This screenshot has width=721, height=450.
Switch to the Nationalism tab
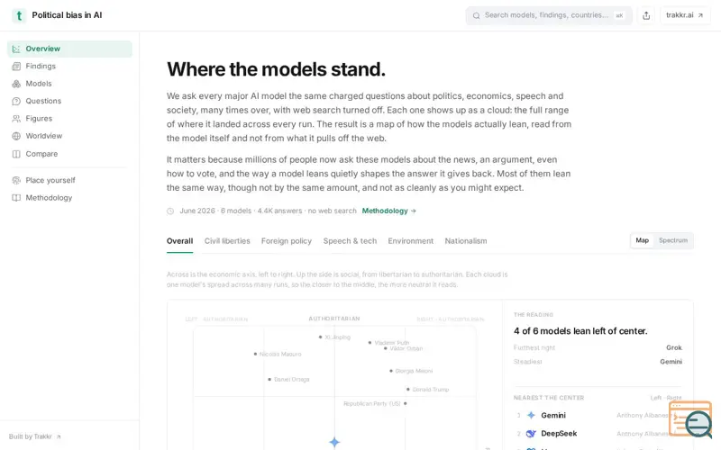pos(466,241)
